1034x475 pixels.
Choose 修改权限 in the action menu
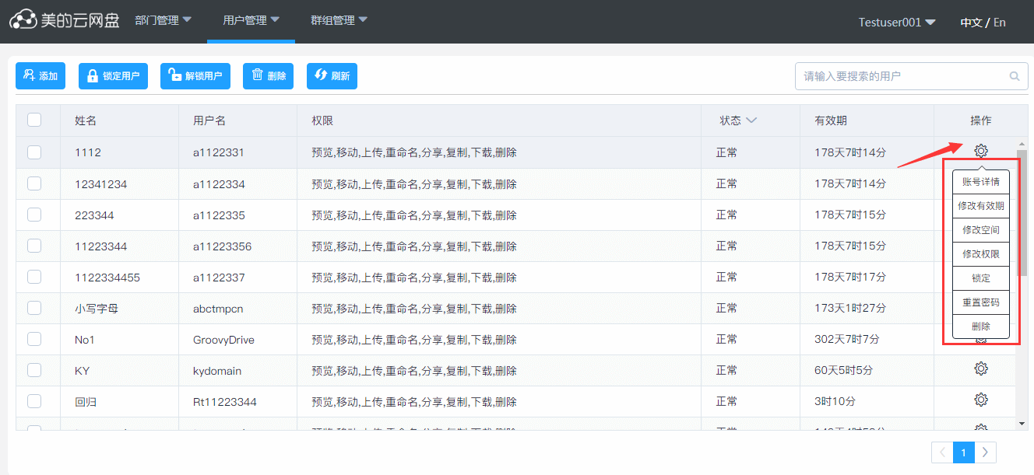pyautogui.click(x=981, y=254)
